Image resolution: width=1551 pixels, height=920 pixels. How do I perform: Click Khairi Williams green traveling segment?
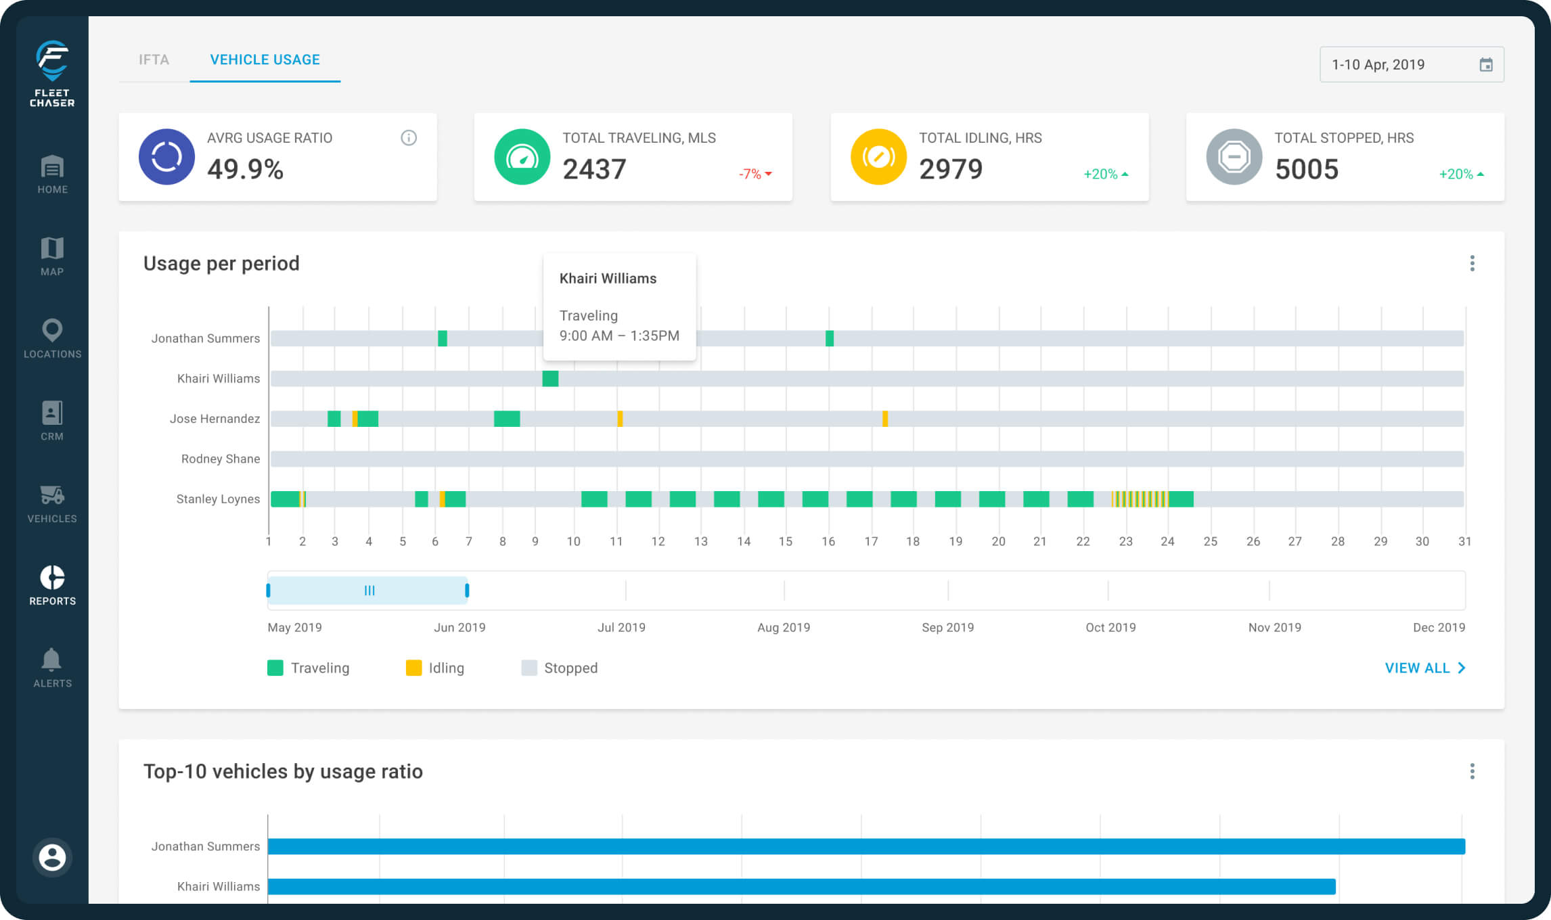click(550, 379)
